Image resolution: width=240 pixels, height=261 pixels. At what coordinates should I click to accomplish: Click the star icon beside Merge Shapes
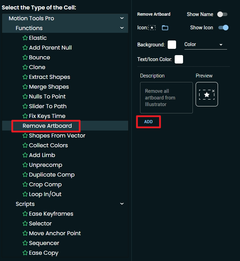click(x=25, y=87)
